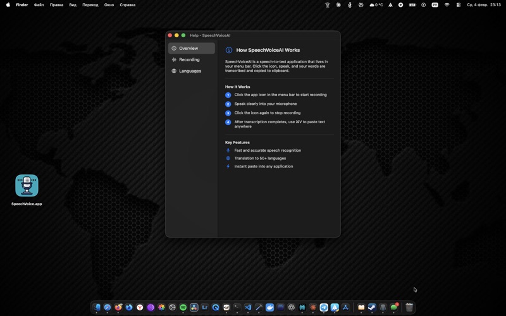Click the date and time in the menu bar

[484, 5]
